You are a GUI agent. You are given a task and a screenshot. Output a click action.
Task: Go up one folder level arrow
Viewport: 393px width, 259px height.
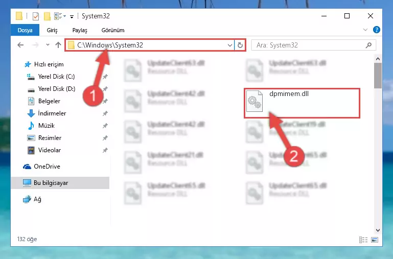[58, 45]
